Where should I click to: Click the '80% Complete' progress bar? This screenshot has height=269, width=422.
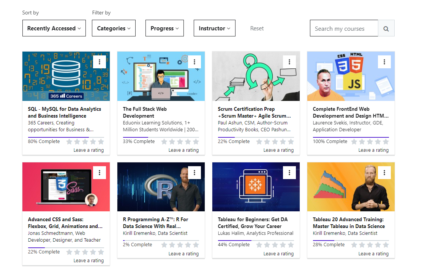click(x=66, y=137)
